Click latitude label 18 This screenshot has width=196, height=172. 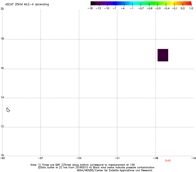click(2, 38)
